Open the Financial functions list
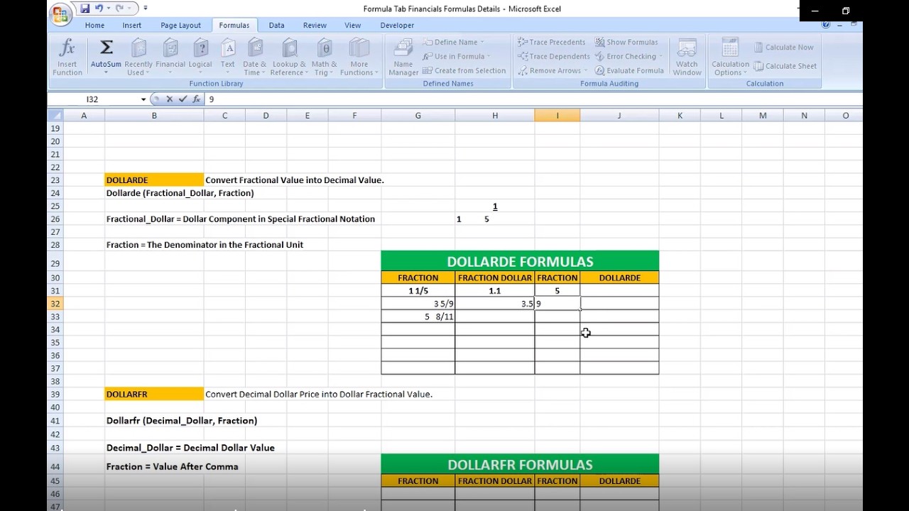This screenshot has height=511, width=909. pyautogui.click(x=170, y=57)
